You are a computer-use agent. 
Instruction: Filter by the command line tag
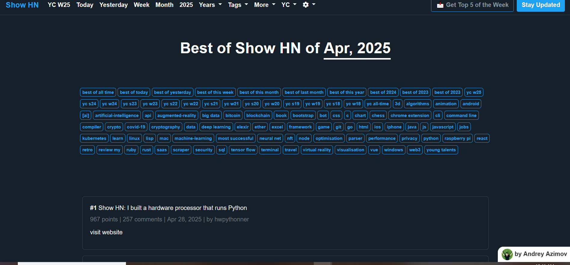461,116
